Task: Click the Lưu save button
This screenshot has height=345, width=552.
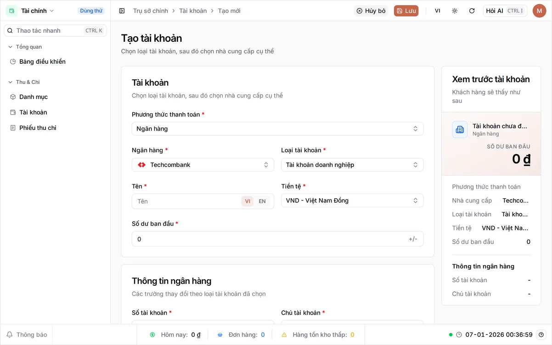Action: coord(406,11)
